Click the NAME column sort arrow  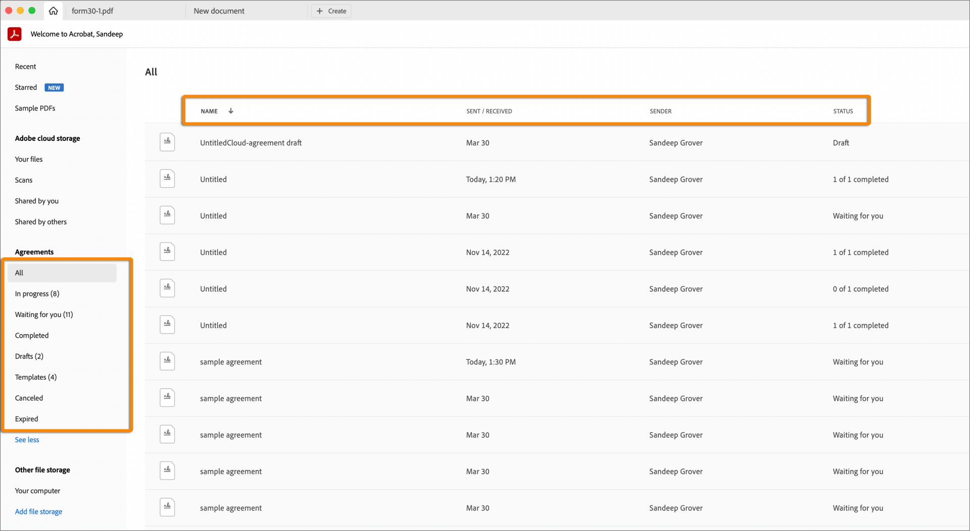point(231,111)
